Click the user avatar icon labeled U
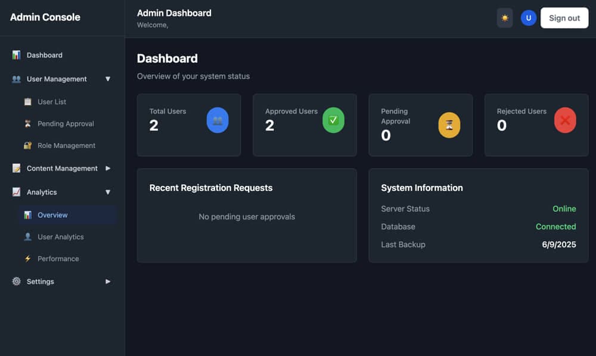 (x=528, y=18)
